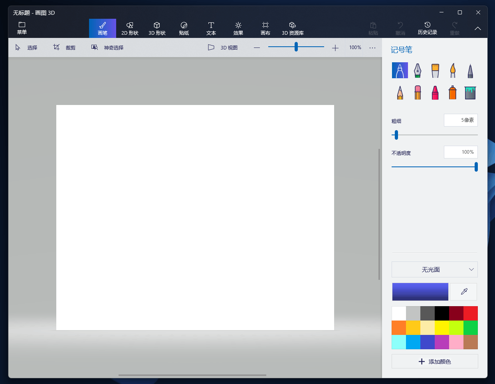Select the oil brush tool
Image resolution: width=495 pixels, height=384 pixels.
(435, 70)
